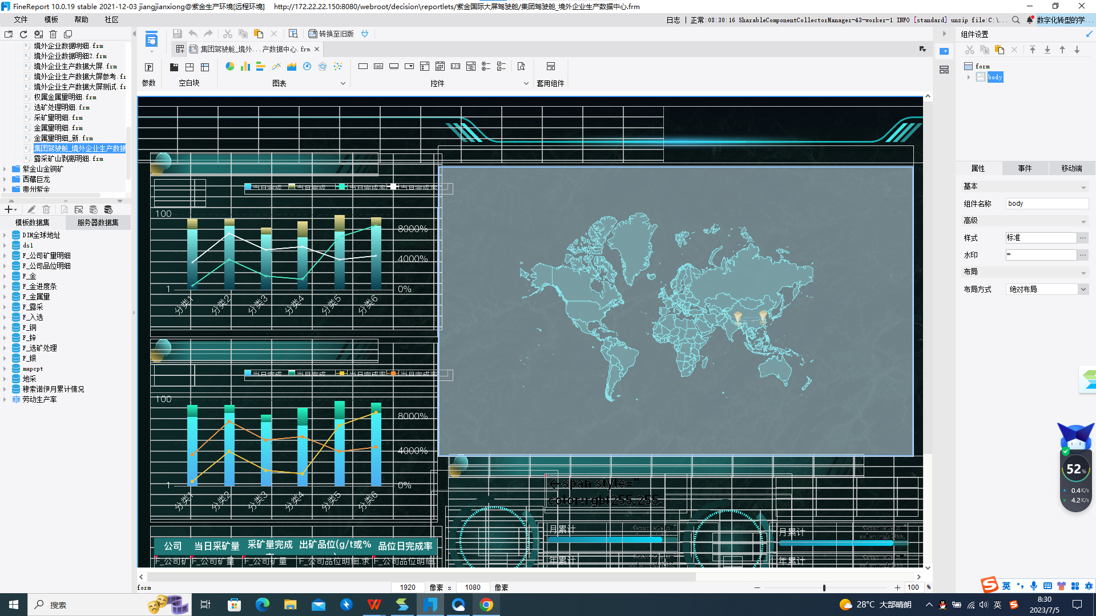Click the parameter panel P icon

click(149, 67)
